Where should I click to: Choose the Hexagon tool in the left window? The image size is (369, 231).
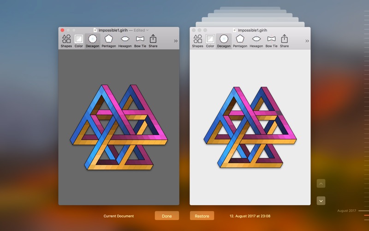point(125,41)
